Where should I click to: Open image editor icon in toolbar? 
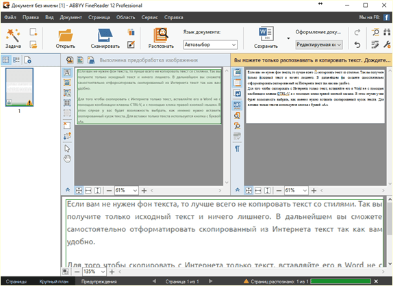[131, 45]
